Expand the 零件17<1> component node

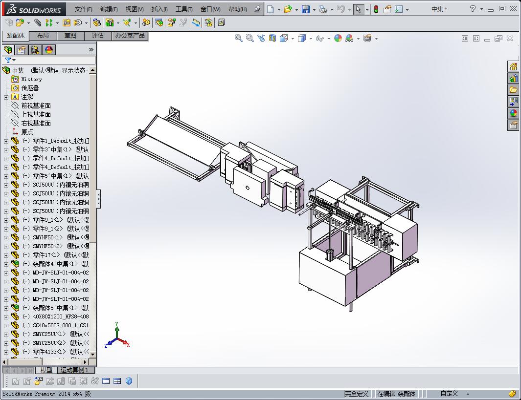point(6,255)
